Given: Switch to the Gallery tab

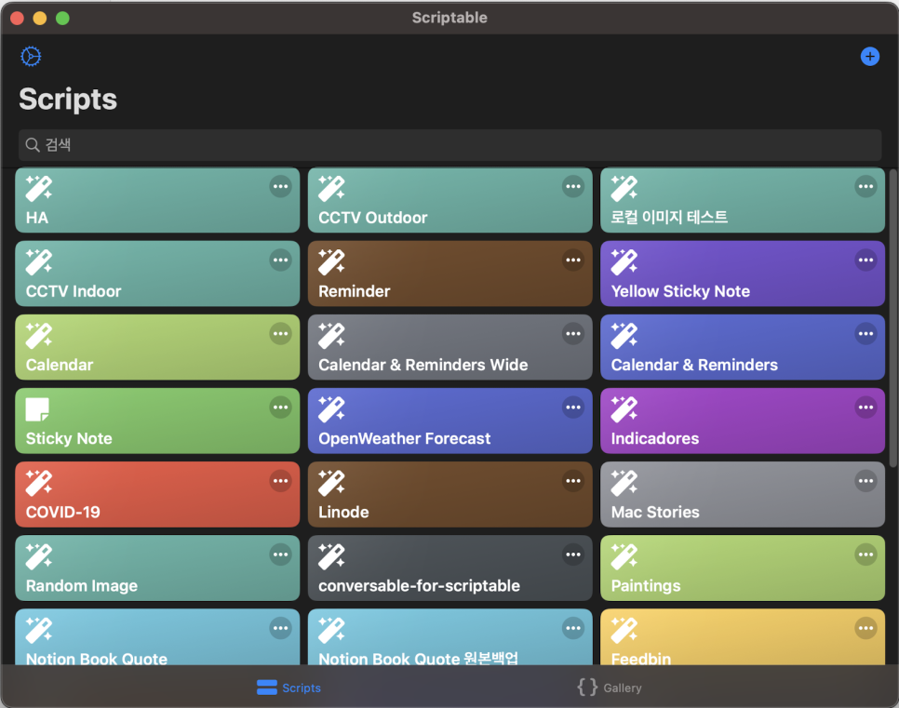Looking at the screenshot, I should click(610, 688).
